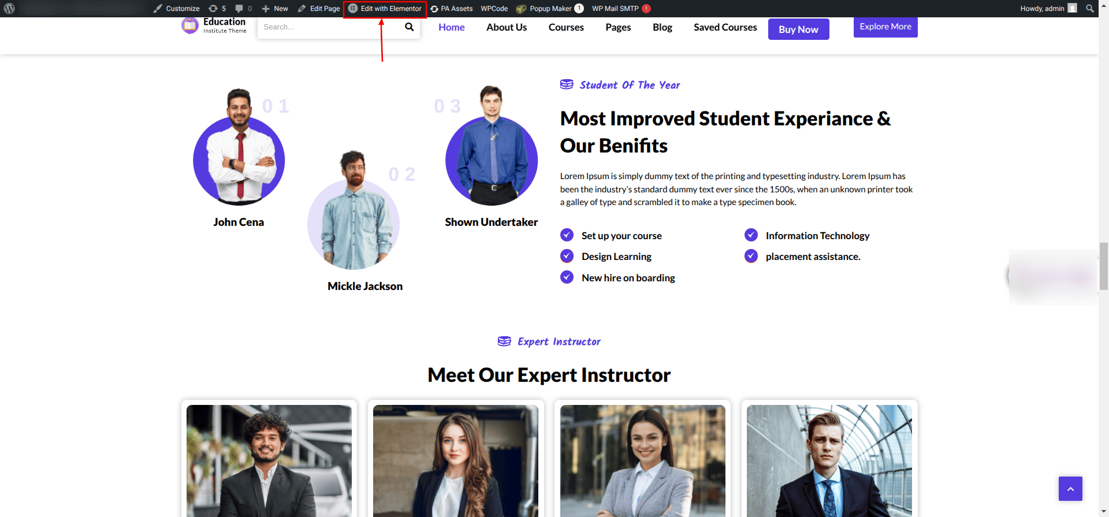Viewport: 1109px width, 517px height.
Task: Open Popup Maker in the admin bar
Action: point(549,9)
